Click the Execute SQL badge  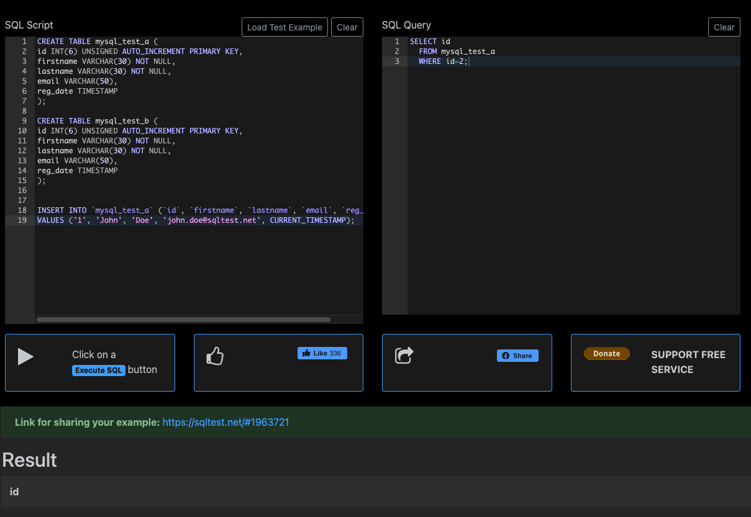click(x=99, y=370)
